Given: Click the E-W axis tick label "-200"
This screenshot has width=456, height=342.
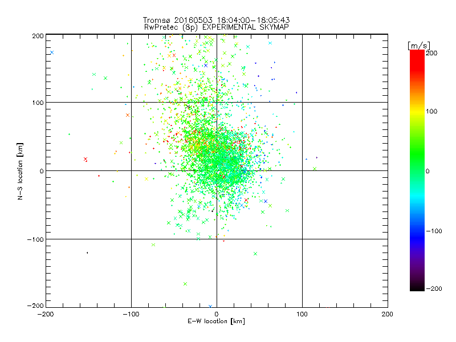Looking at the screenshot, I should pyautogui.click(x=46, y=314).
